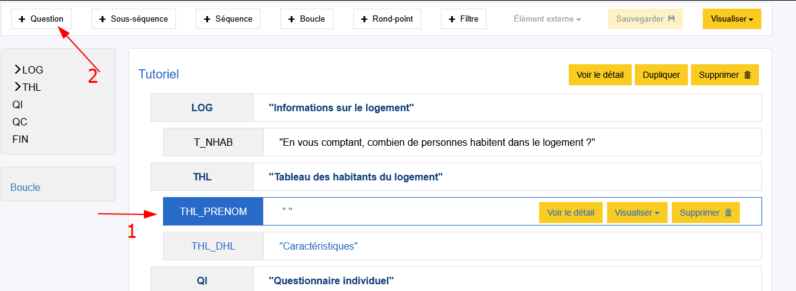The height and width of the screenshot is (291, 796).
Task: Insert a Boucle from toolbar
Action: point(306,19)
